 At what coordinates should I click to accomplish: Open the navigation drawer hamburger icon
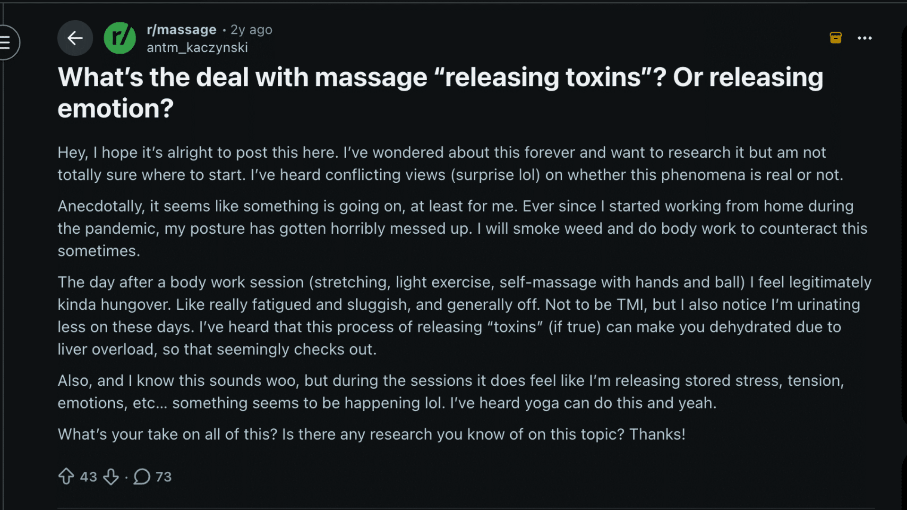[x=5, y=42]
